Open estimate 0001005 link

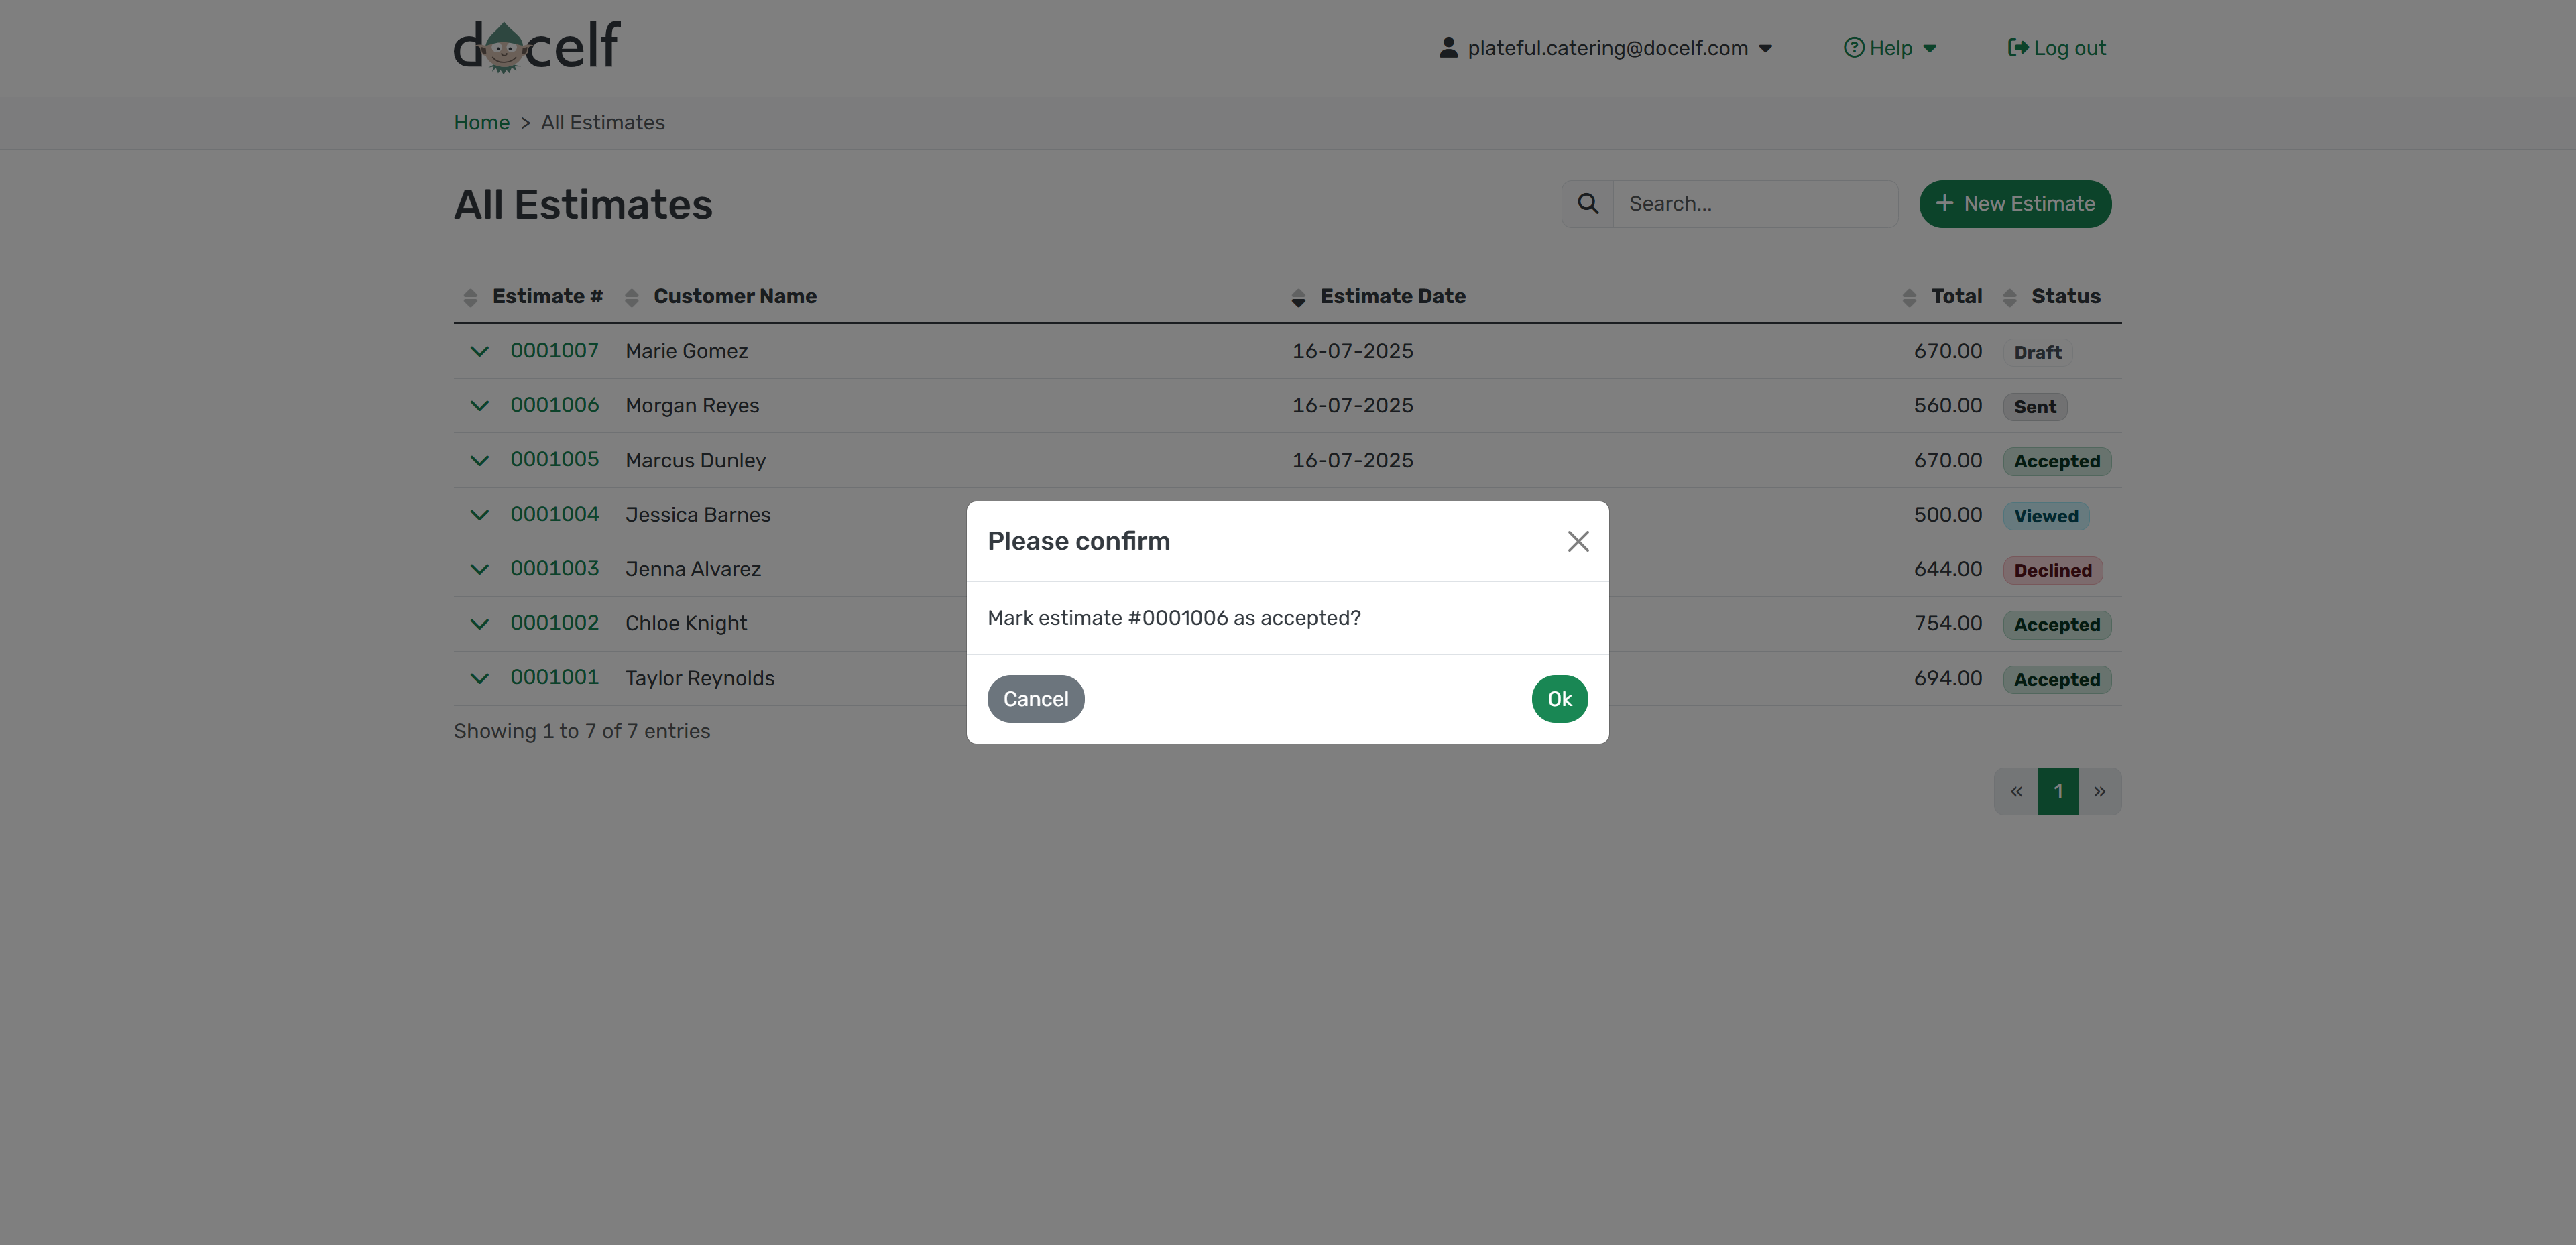click(x=554, y=460)
